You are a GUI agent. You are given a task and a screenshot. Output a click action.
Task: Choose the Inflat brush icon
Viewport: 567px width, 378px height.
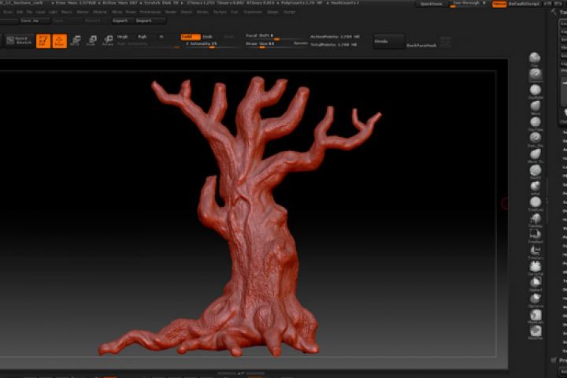coord(535,187)
